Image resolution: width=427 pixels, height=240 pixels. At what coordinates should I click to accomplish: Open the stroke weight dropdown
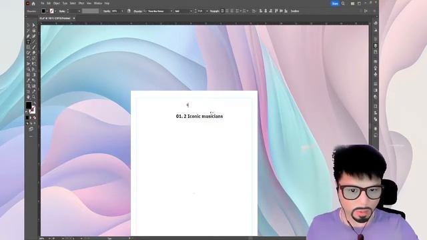pos(79,11)
